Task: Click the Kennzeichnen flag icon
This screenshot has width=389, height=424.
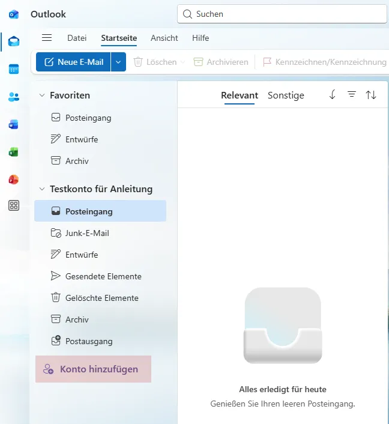Action: pos(267,62)
